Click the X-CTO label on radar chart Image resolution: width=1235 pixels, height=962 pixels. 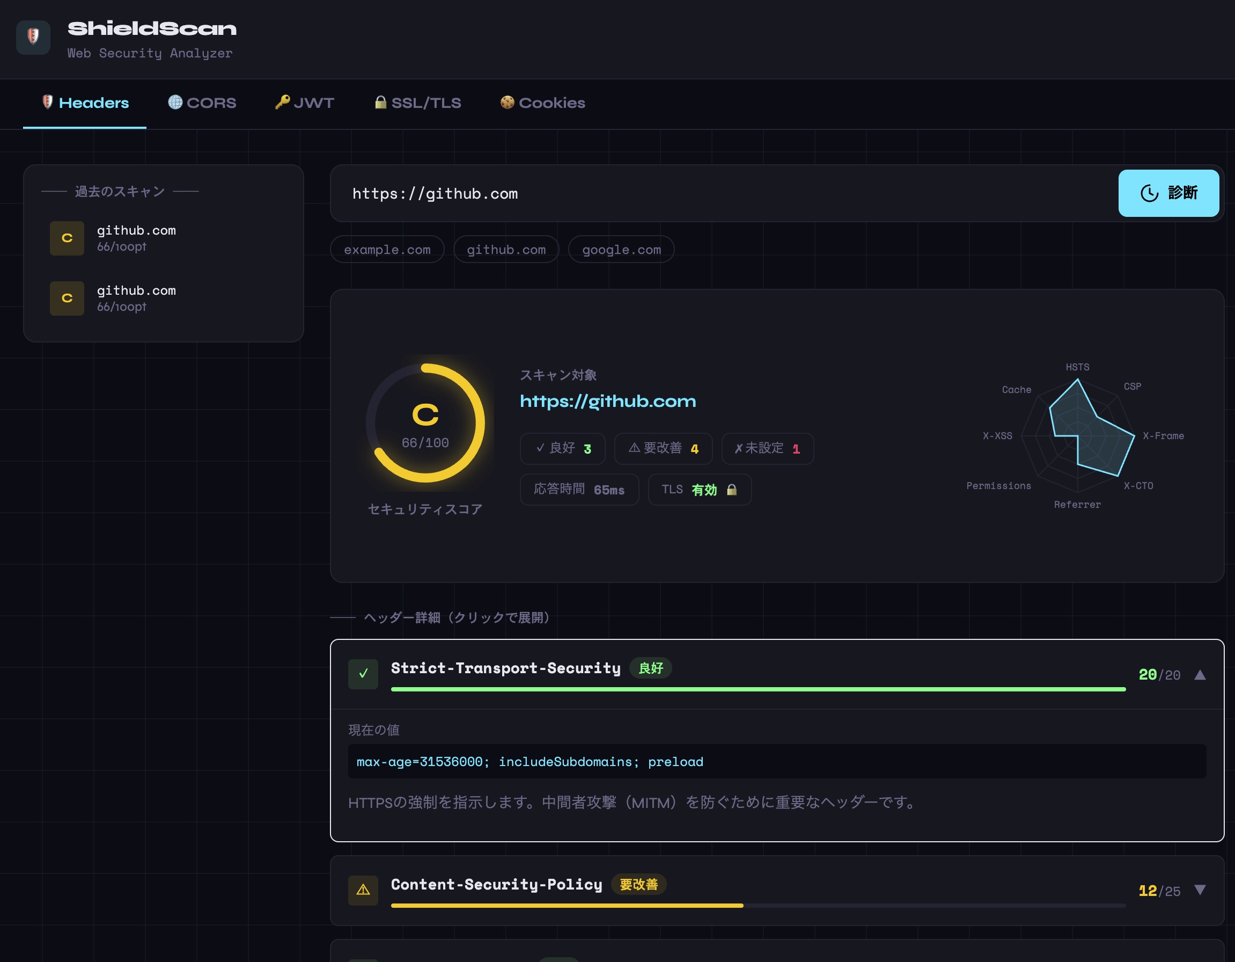1138,485
